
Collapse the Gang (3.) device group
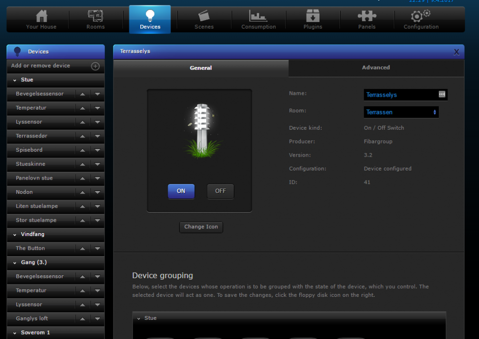[x=15, y=263]
